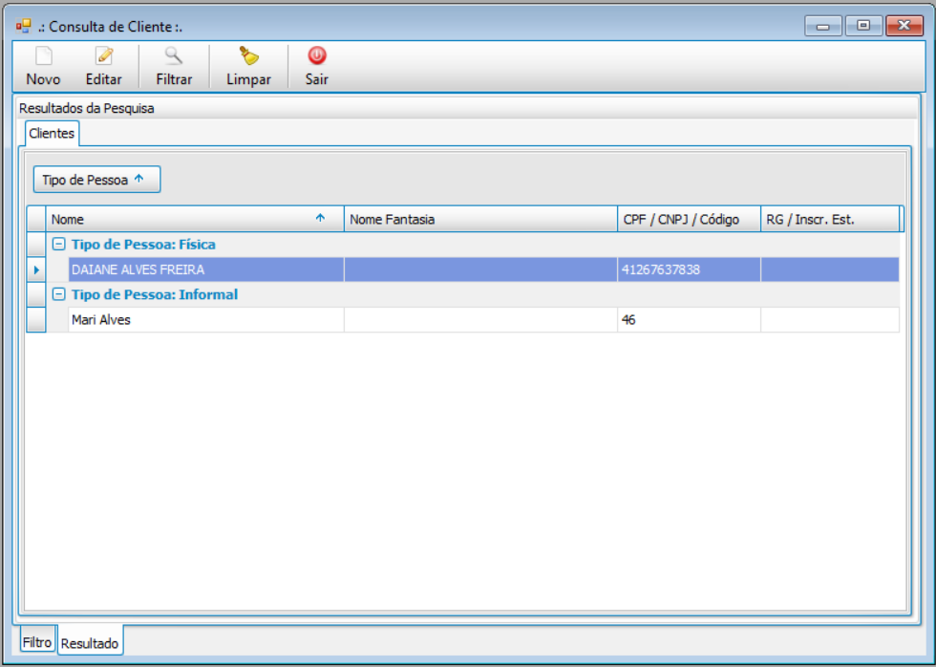Sort by RG / Inscr. Est. header
The height and width of the screenshot is (667, 936).
830,219
